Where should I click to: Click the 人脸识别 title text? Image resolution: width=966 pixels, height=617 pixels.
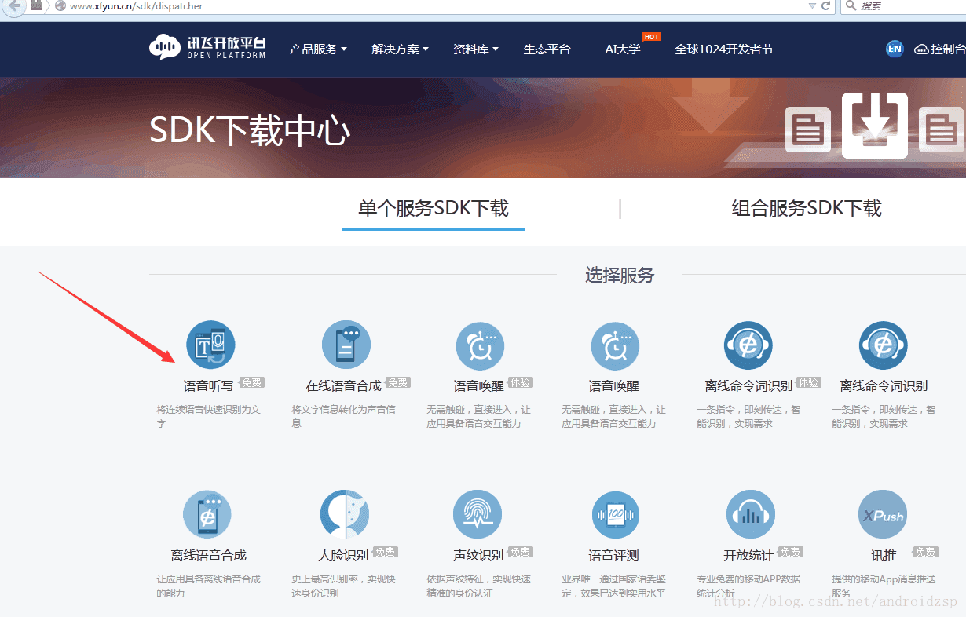tap(343, 555)
